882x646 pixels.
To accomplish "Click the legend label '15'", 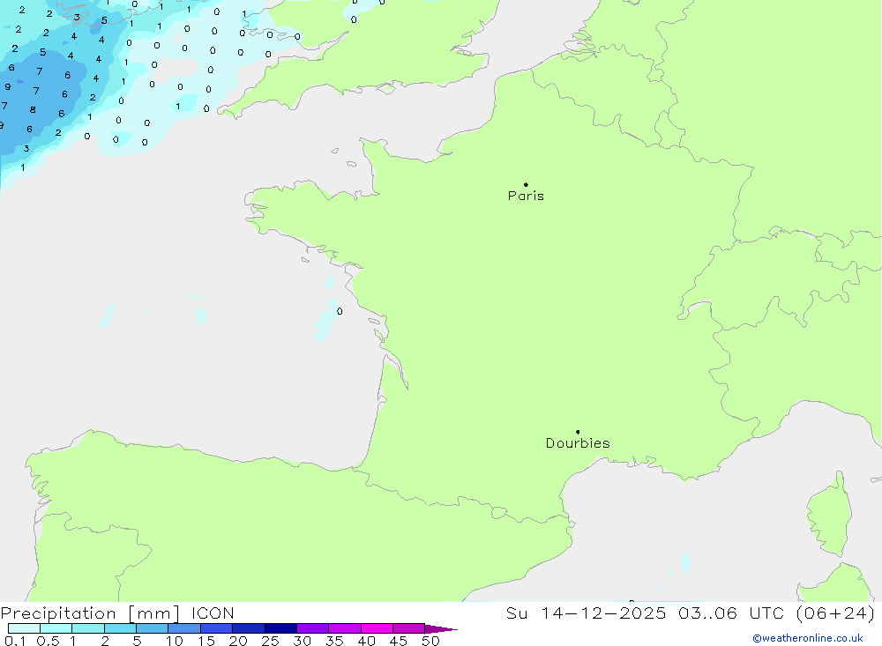I will coord(206,641).
